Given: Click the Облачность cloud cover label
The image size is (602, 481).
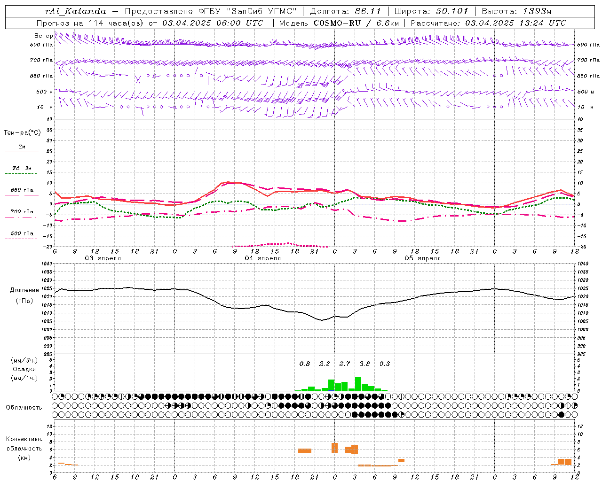Looking at the screenshot, I should coord(24,408).
